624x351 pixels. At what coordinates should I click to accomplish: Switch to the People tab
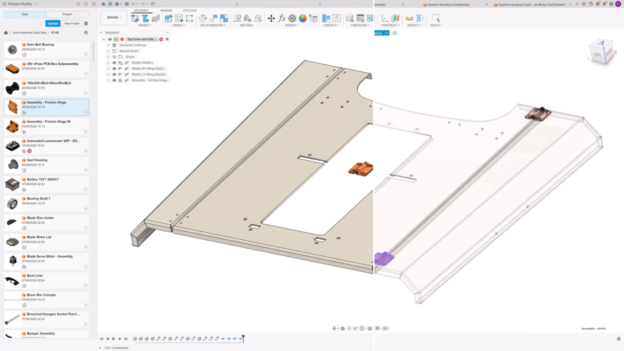67,15
